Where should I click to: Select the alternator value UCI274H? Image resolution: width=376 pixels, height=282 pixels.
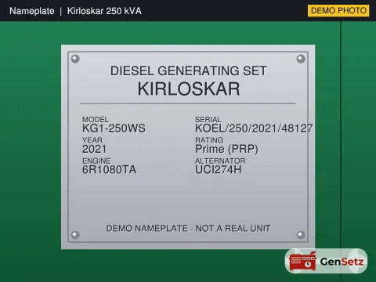[219, 170]
